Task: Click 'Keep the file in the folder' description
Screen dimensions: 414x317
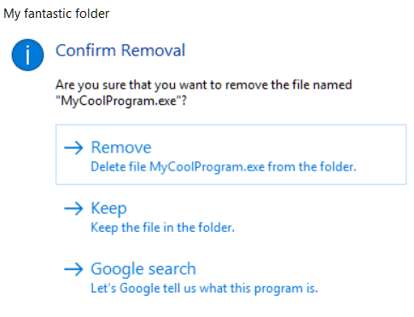Action: pos(162,228)
